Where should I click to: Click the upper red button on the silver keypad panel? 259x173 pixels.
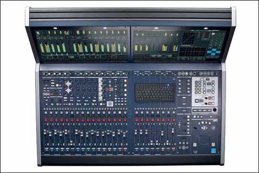tap(210, 98)
